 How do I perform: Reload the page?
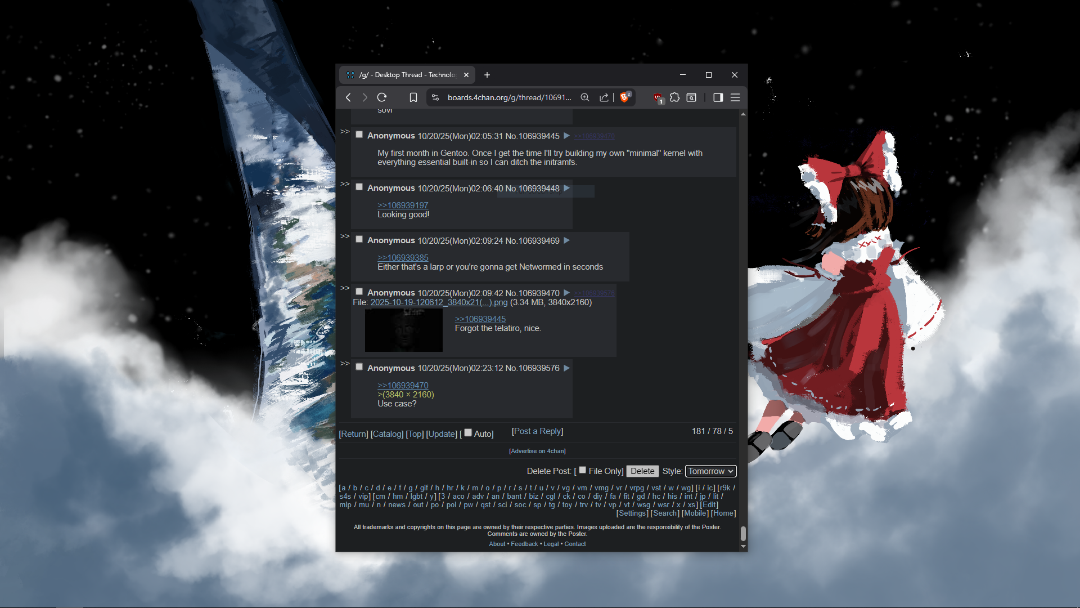coord(382,97)
